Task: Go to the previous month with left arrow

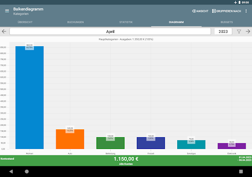Action: [4, 31]
